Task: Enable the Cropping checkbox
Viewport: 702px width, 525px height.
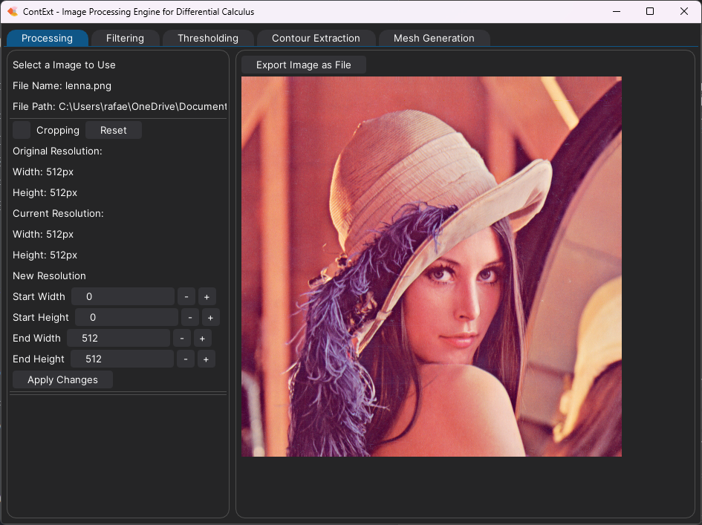Action: tap(22, 130)
